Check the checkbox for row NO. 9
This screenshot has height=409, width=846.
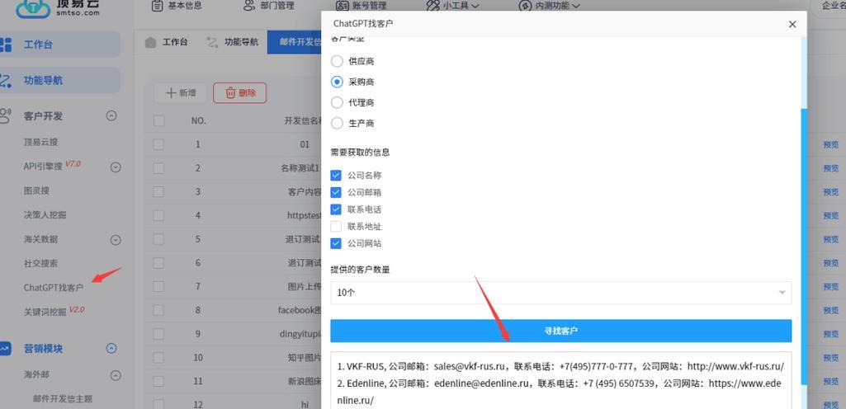(x=158, y=334)
